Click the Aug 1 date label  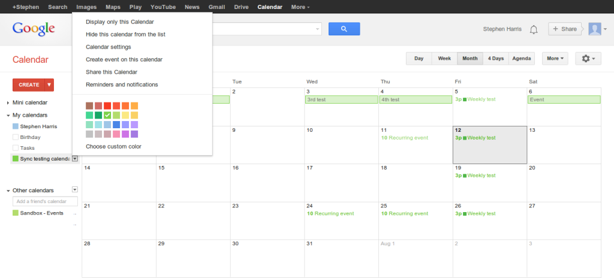click(388, 243)
